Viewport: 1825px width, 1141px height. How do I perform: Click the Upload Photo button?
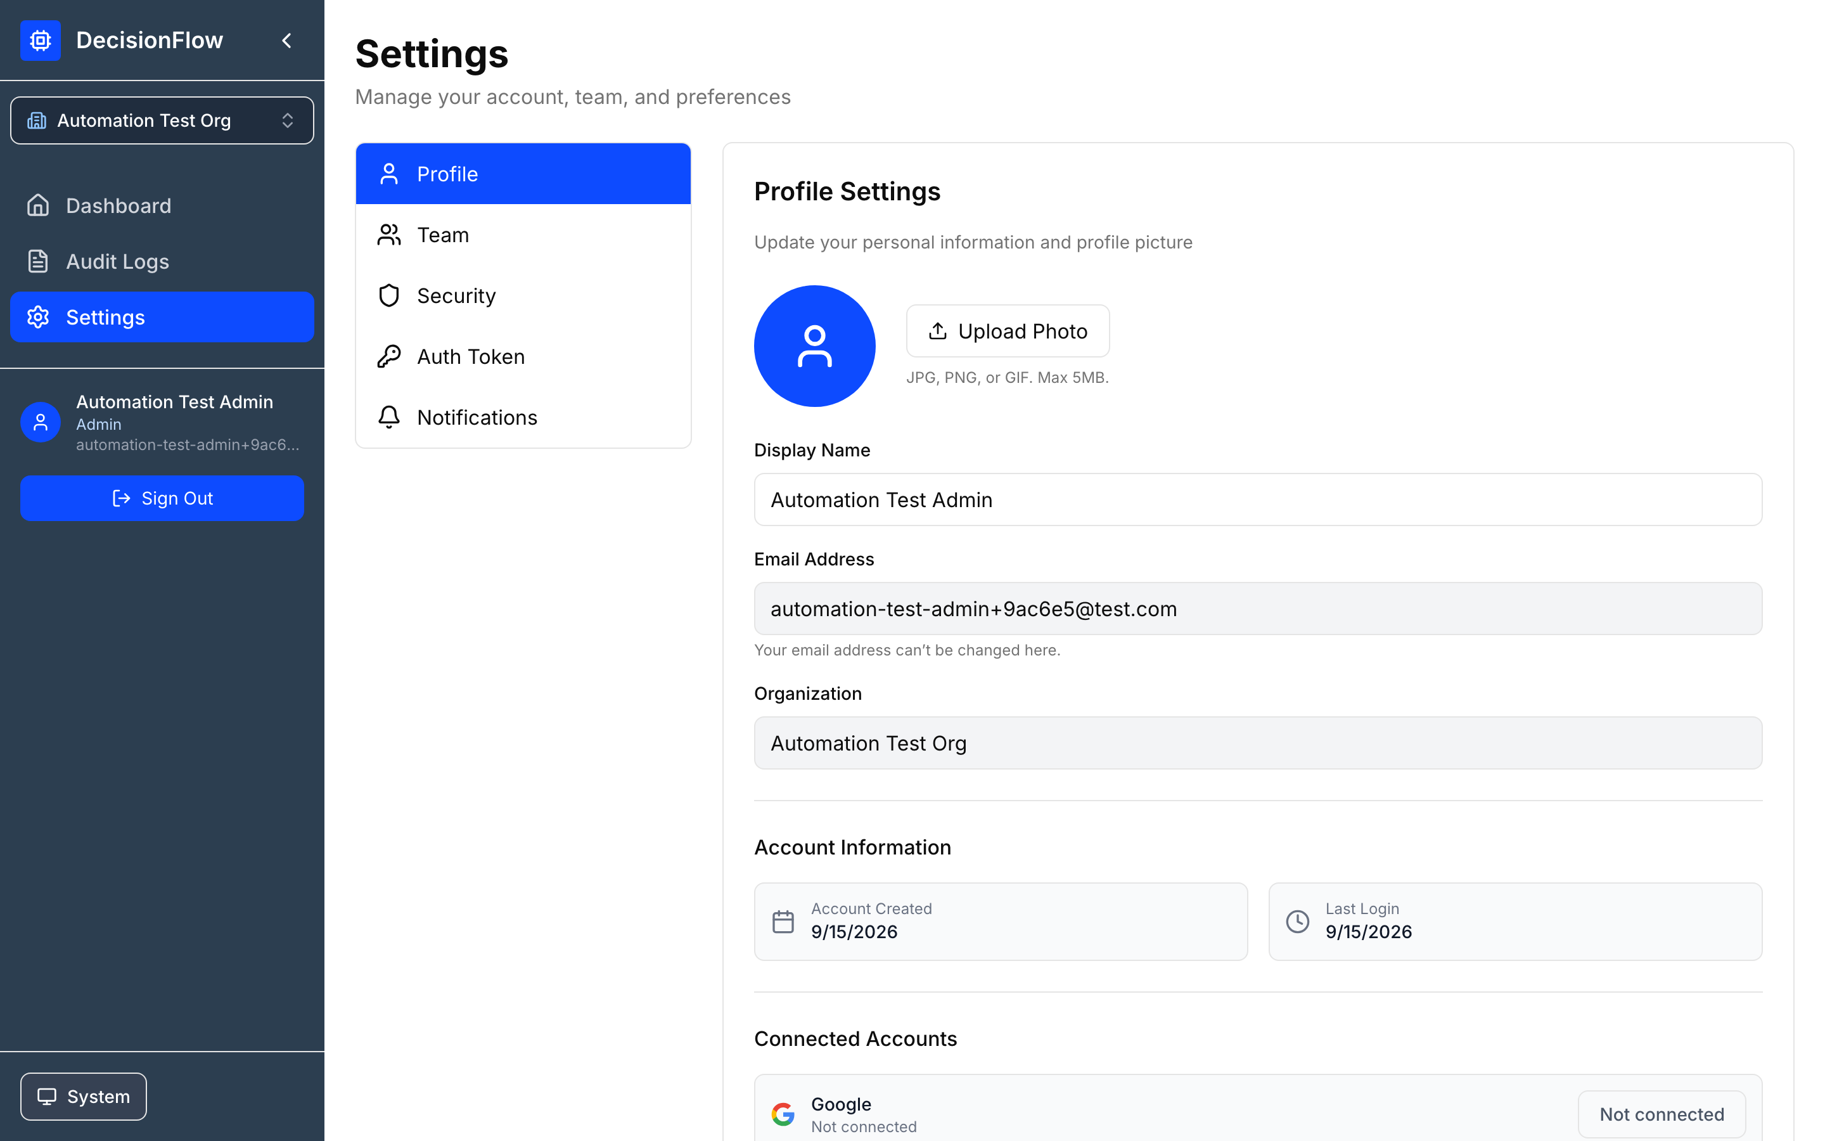click(x=1008, y=332)
